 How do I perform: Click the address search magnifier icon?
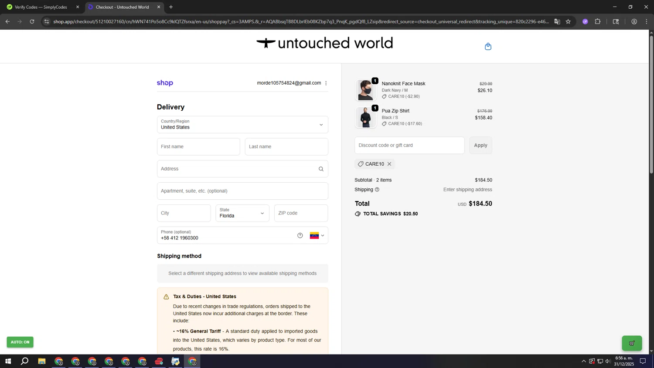tap(321, 169)
